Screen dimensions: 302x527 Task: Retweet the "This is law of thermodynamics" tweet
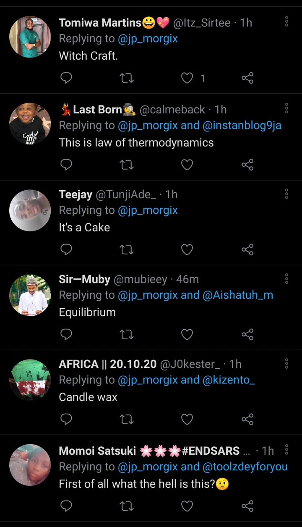[126, 165]
